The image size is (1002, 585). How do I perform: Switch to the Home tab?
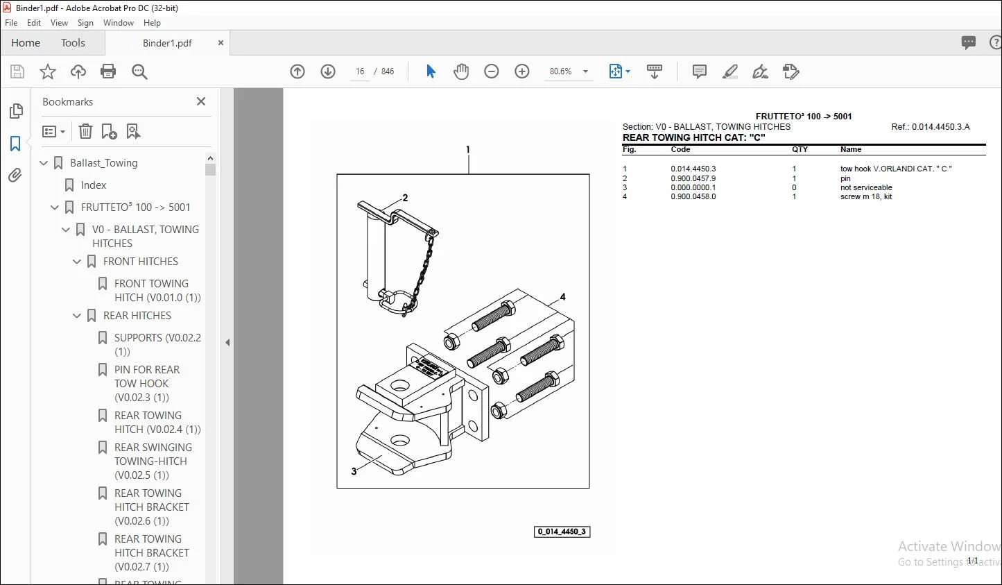[26, 43]
